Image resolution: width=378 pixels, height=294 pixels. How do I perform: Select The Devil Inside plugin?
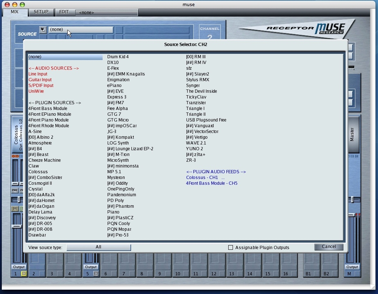201,91
